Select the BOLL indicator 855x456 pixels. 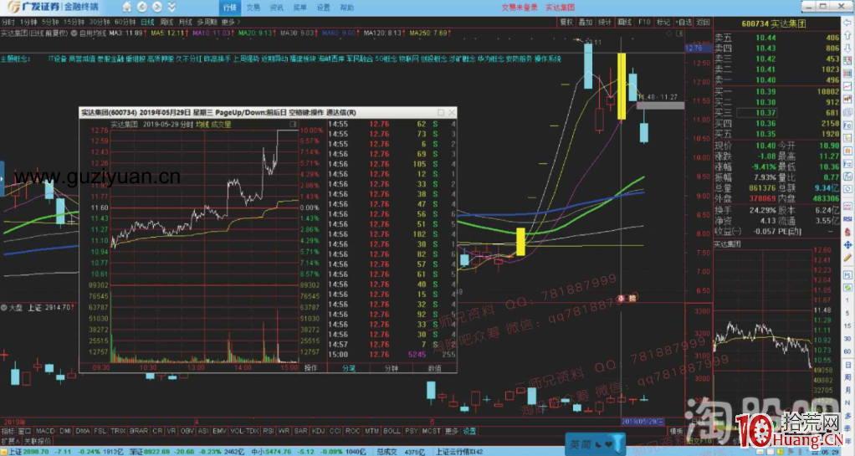392,431
